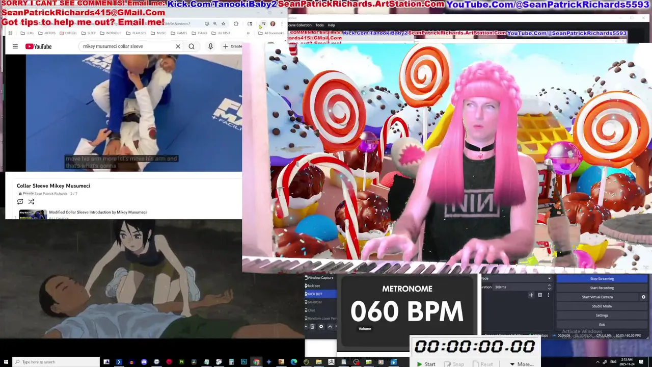This screenshot has width=652, height=367.
Task: Select the Window Capture source in OBS
Action: 320,278
